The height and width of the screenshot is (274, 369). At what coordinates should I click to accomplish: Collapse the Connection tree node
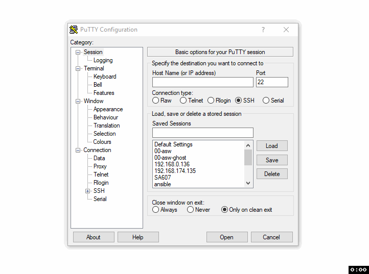coord(78,150)
